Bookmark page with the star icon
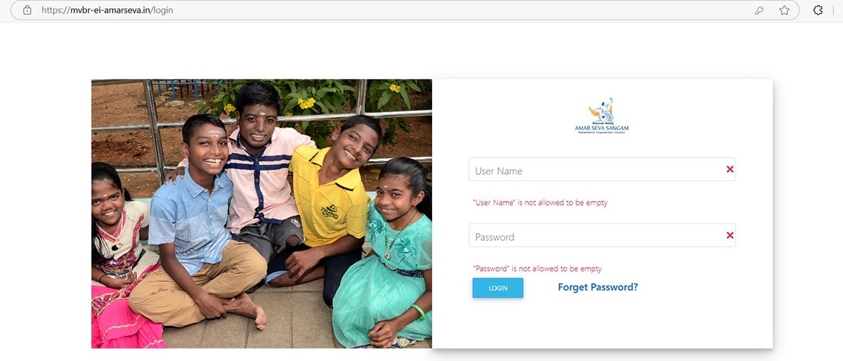This screenshot has width=843, height=361. coord(784,11)
